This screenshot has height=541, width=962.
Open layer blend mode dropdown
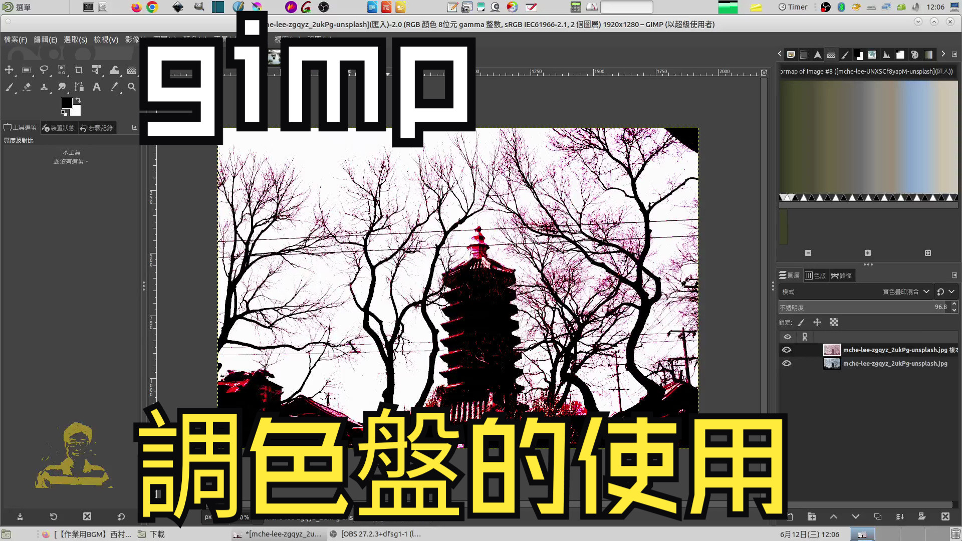[x=855, y=292]
